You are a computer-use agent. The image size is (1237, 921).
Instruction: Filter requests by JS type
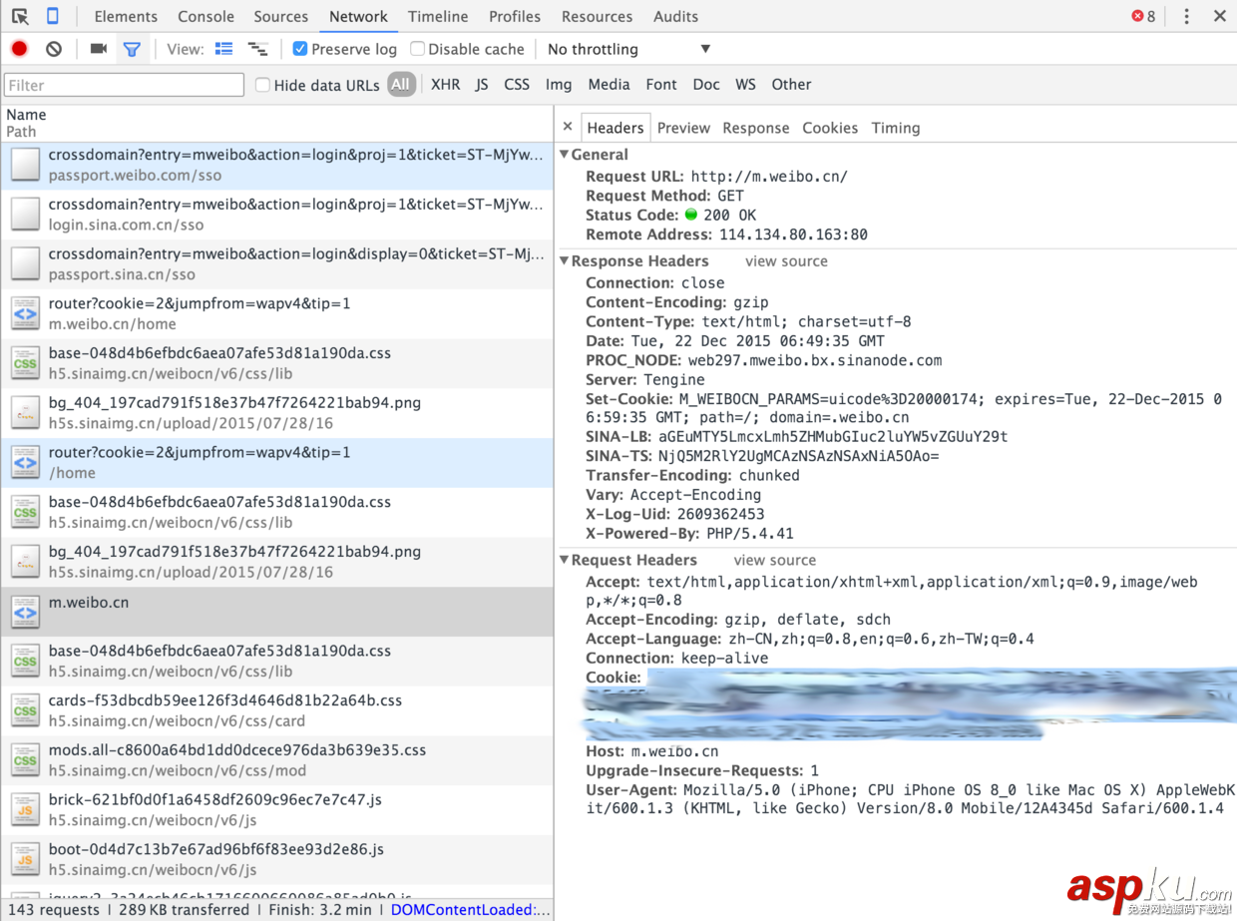482,85
